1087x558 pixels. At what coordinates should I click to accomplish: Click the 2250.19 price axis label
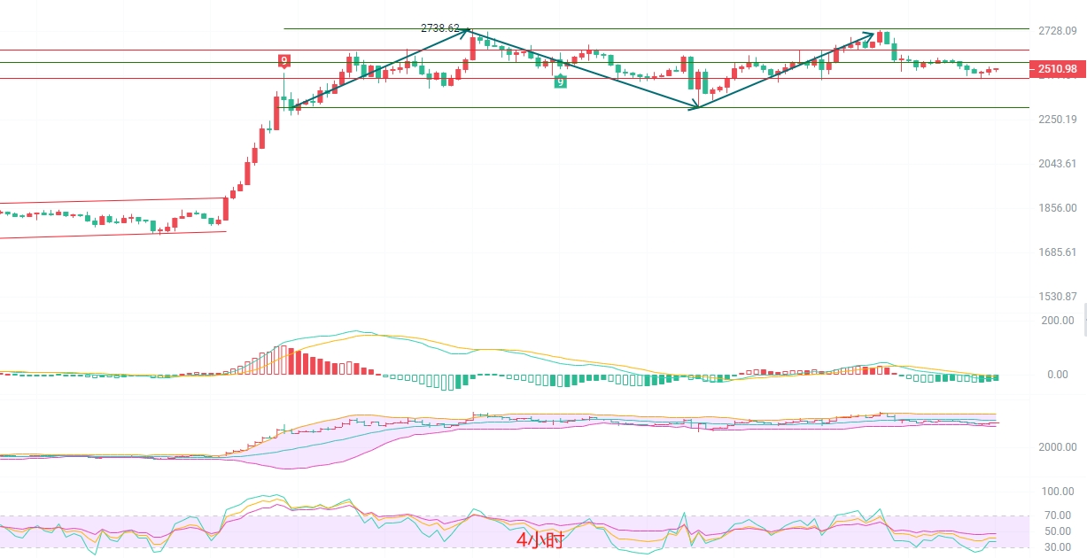(x=1058, y=120)
